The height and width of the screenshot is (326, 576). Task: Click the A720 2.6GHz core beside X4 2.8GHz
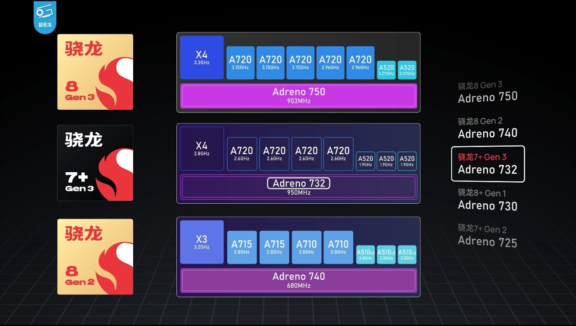pos(242,154)
